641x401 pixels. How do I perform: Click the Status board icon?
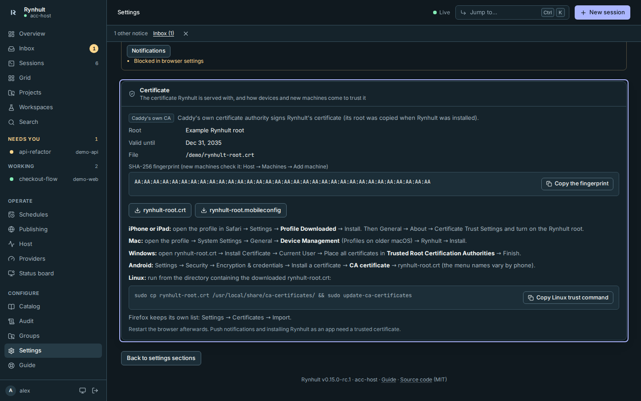click(x=12, y=274)
